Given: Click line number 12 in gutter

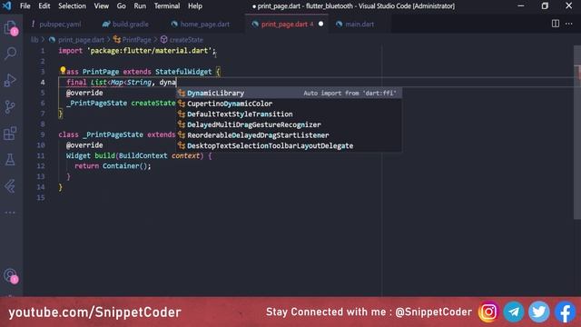Looking at the screenshot, I should (x=41, y=165).
